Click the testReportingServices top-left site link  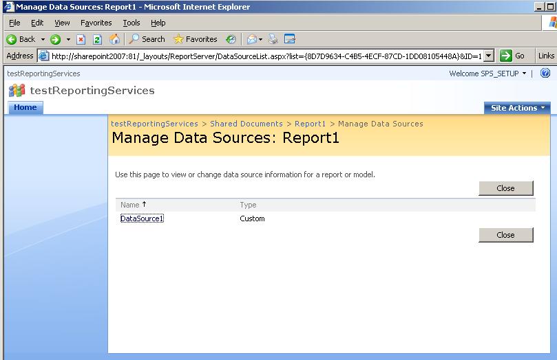coord(43,74)
